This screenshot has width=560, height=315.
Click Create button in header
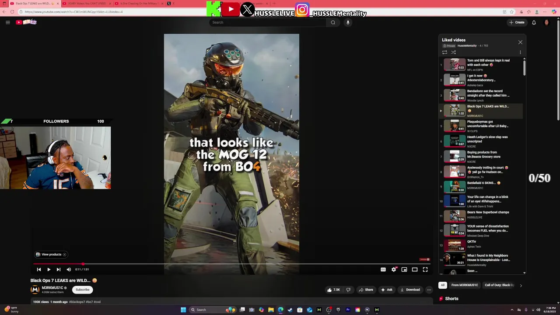coord(517,22)
